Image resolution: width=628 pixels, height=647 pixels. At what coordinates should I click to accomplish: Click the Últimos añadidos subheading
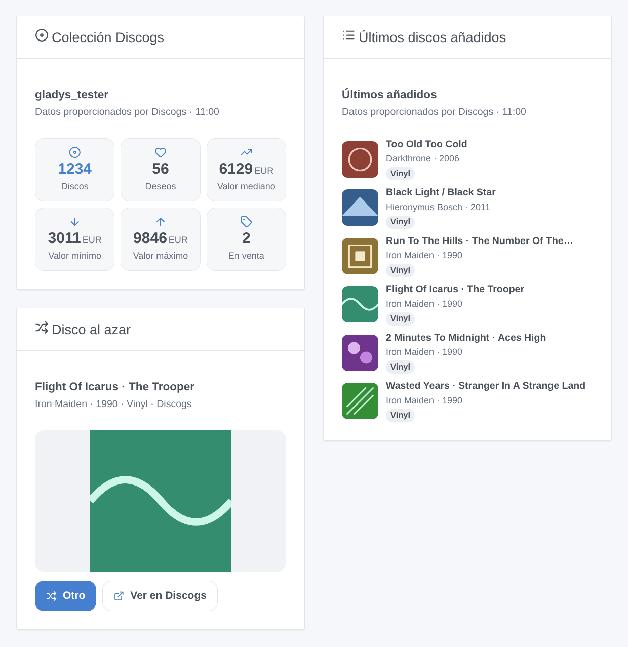tap(389, 95)
